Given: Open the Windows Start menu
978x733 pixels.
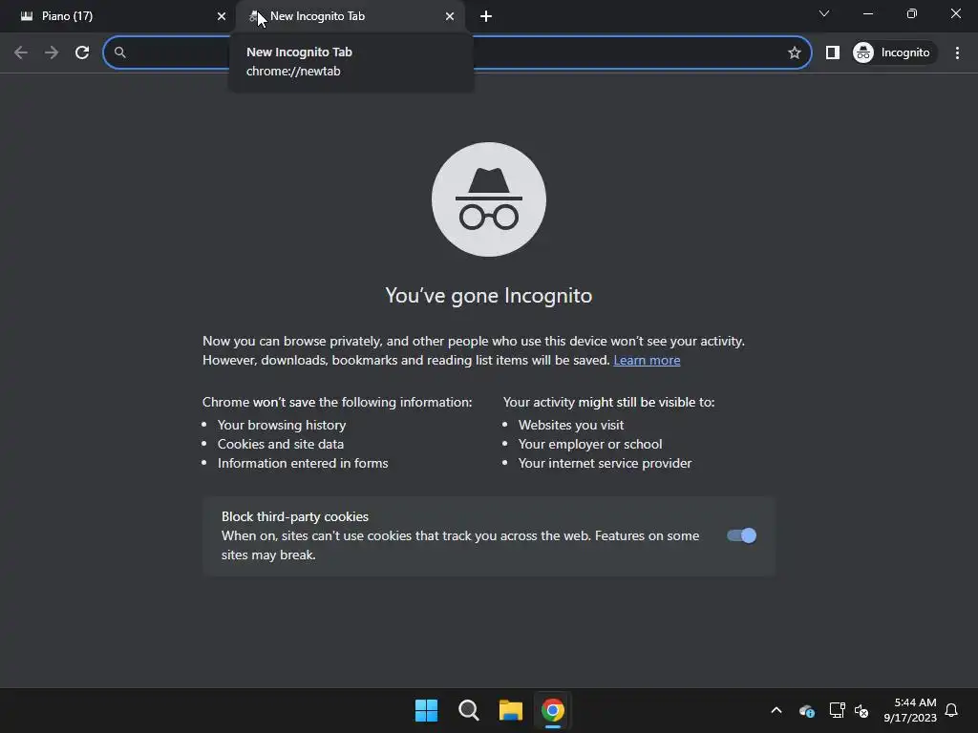Looking at the screenshot, I should (x=427, y=710).
